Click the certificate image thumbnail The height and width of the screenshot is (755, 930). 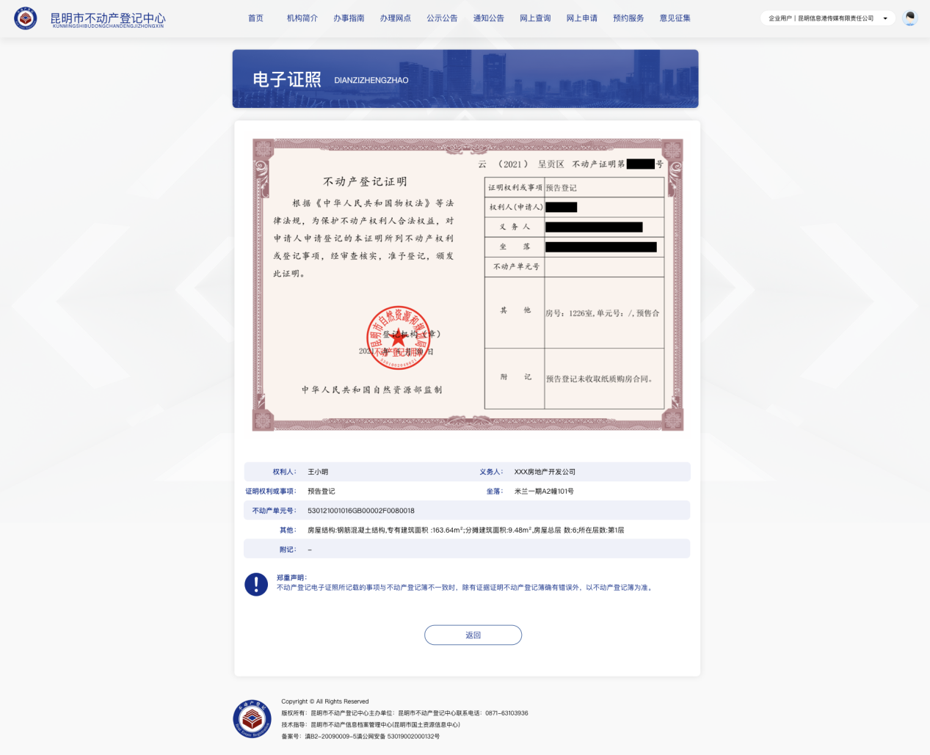point(468,285)
